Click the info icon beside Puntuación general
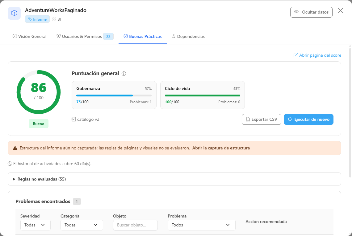The height and width of the screenshot is (236, 352). coord(124,74)
